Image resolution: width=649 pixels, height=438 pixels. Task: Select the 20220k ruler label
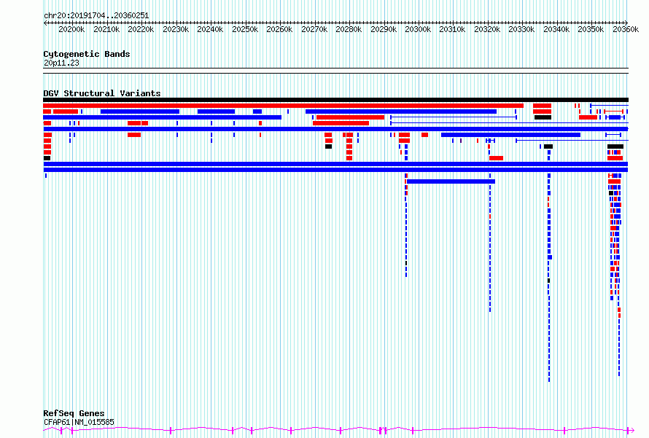pyautogui.click(x=141, y=29)
